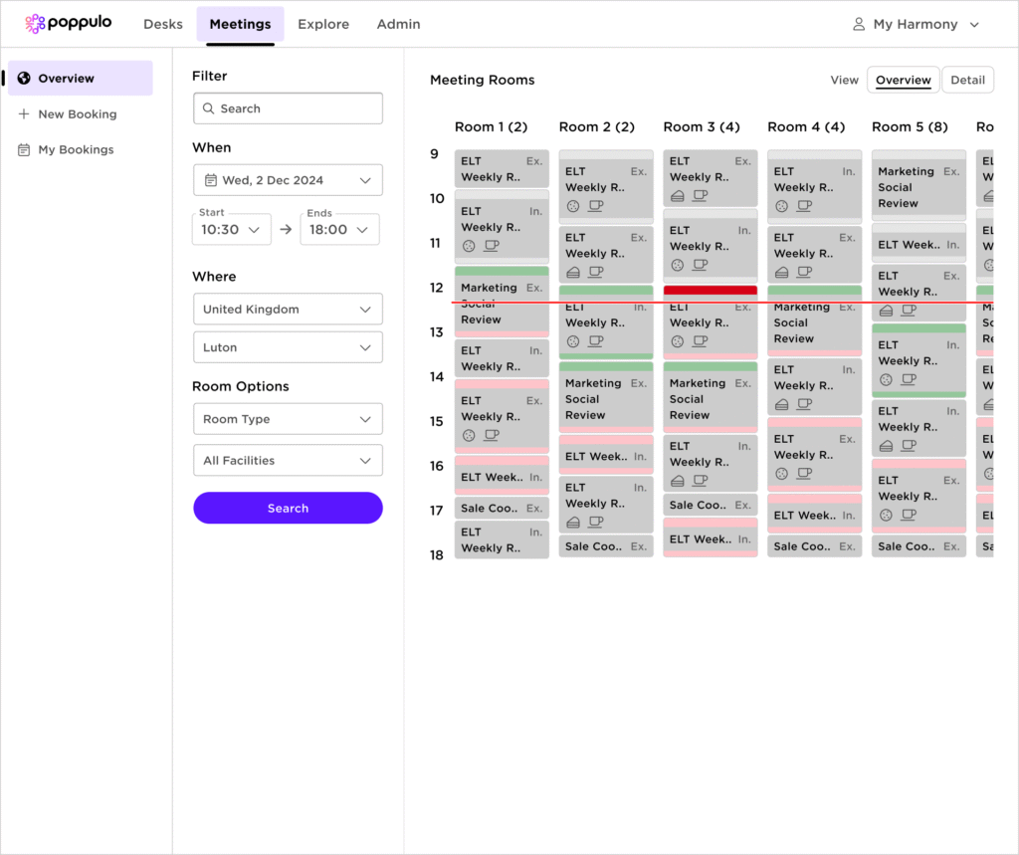Select the Overview view toggle
Screen dimensions: 1019x855
click(903, 80)
